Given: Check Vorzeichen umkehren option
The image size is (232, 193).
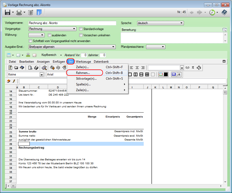Looking at the screenshot, I should coord(81,35).
